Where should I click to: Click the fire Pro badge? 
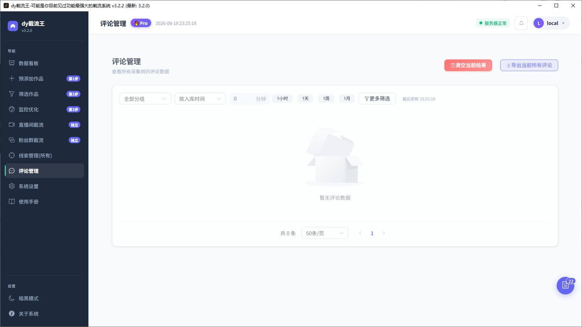pyautogui.click(x=141, y=23)
